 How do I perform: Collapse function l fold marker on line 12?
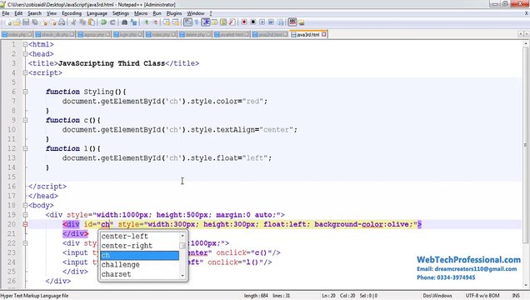click(25, 148)
